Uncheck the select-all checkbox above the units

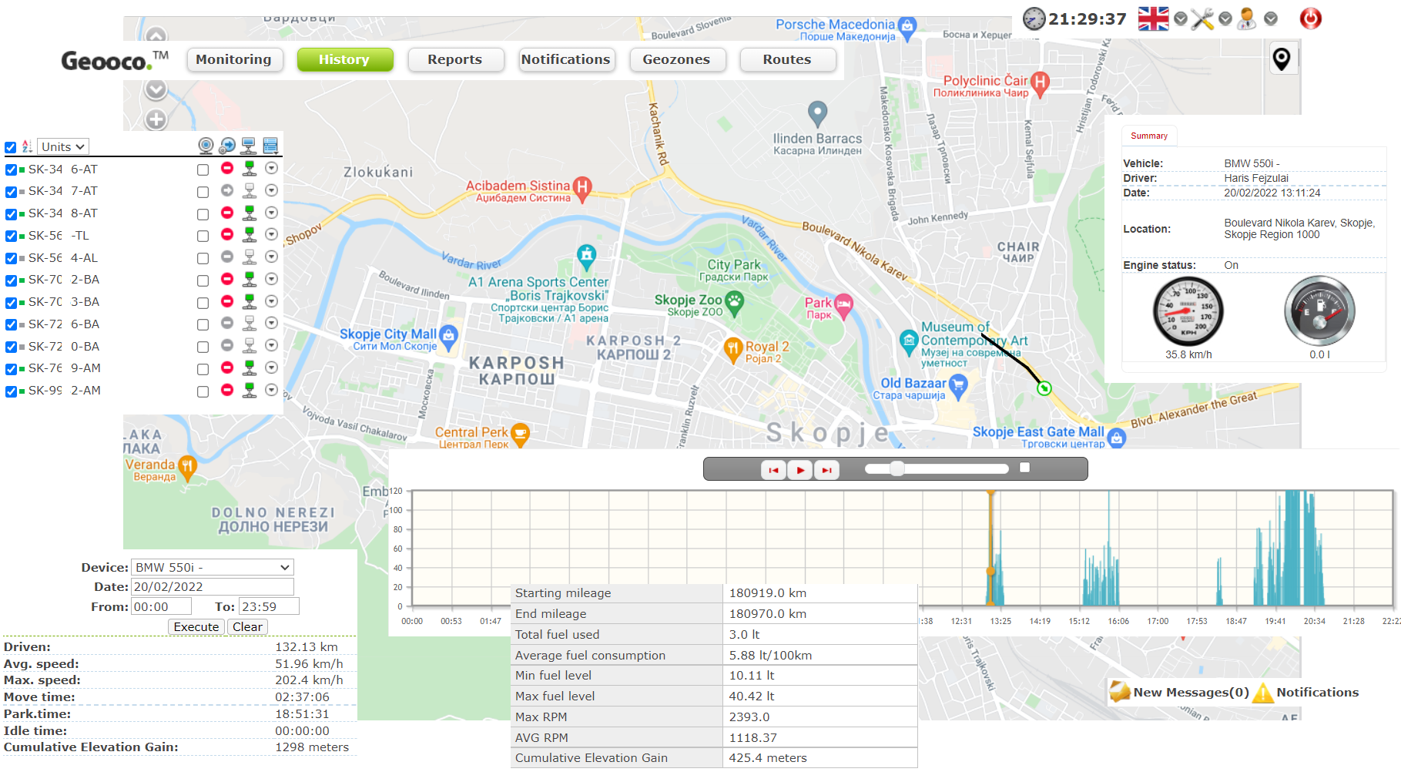10,146
